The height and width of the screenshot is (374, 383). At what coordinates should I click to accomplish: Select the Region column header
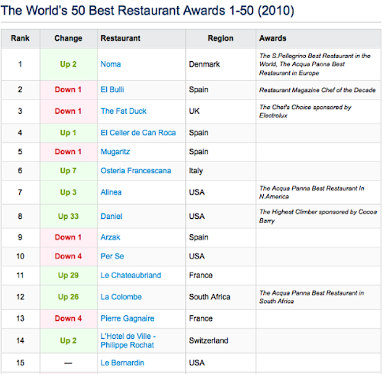(x=221, y=38)
